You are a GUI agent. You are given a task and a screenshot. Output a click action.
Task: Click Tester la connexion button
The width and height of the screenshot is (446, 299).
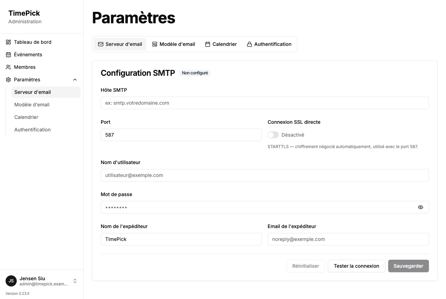coord(356,266)
